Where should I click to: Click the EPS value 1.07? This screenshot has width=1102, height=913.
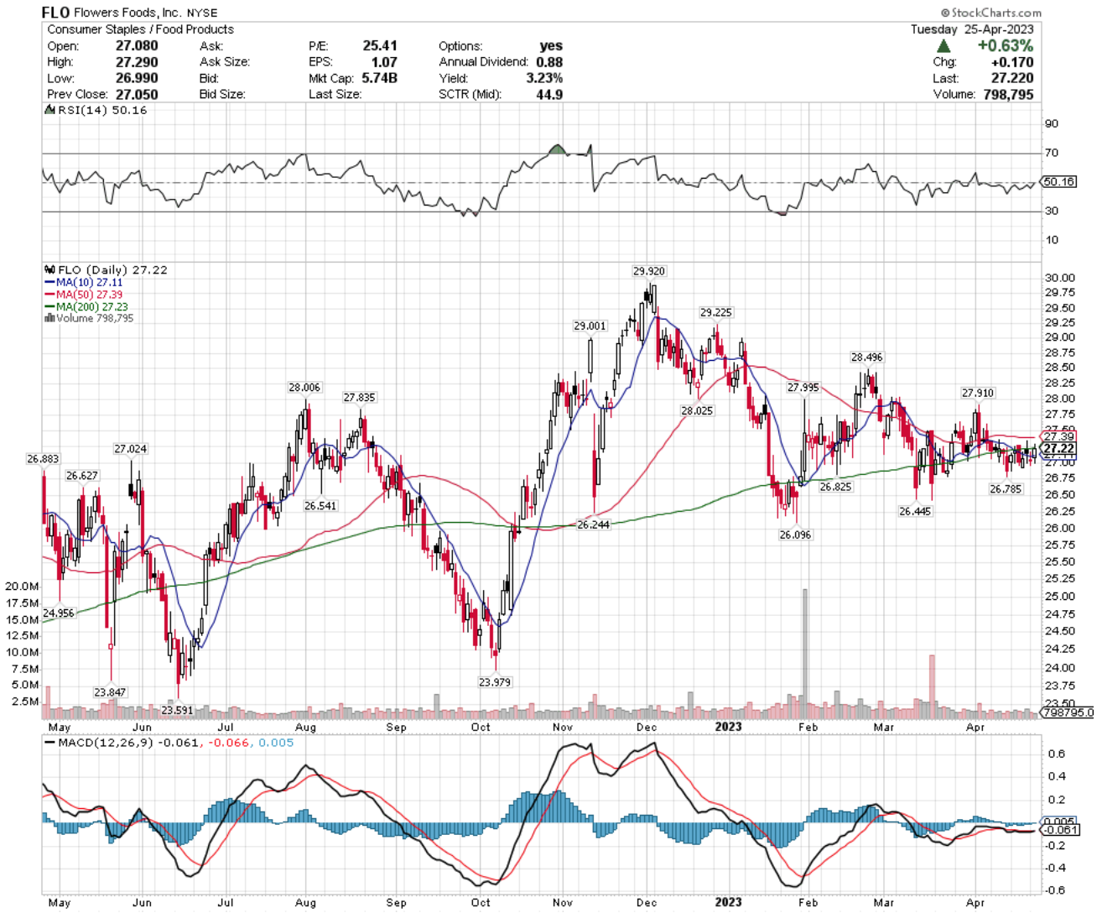(383, 62)
